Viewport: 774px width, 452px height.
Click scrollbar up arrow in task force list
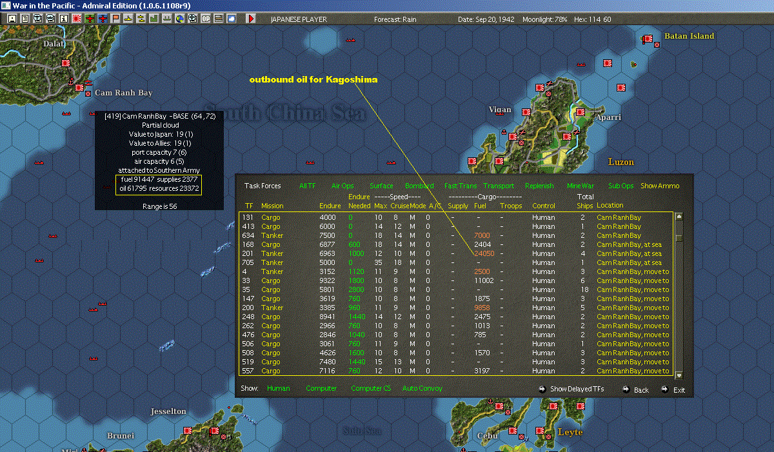679,217
